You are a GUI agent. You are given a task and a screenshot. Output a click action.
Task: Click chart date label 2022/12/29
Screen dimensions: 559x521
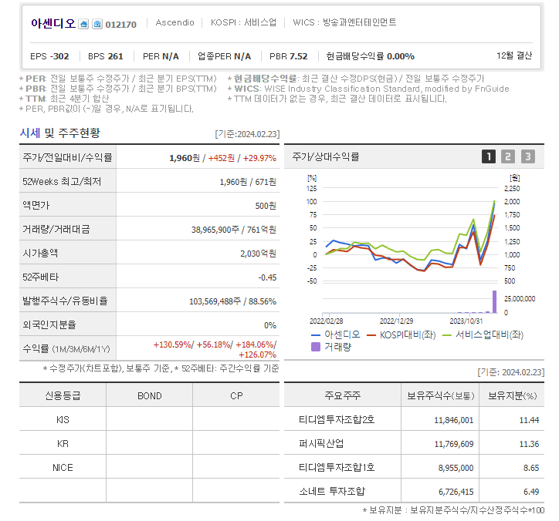(x=396, y=321)
